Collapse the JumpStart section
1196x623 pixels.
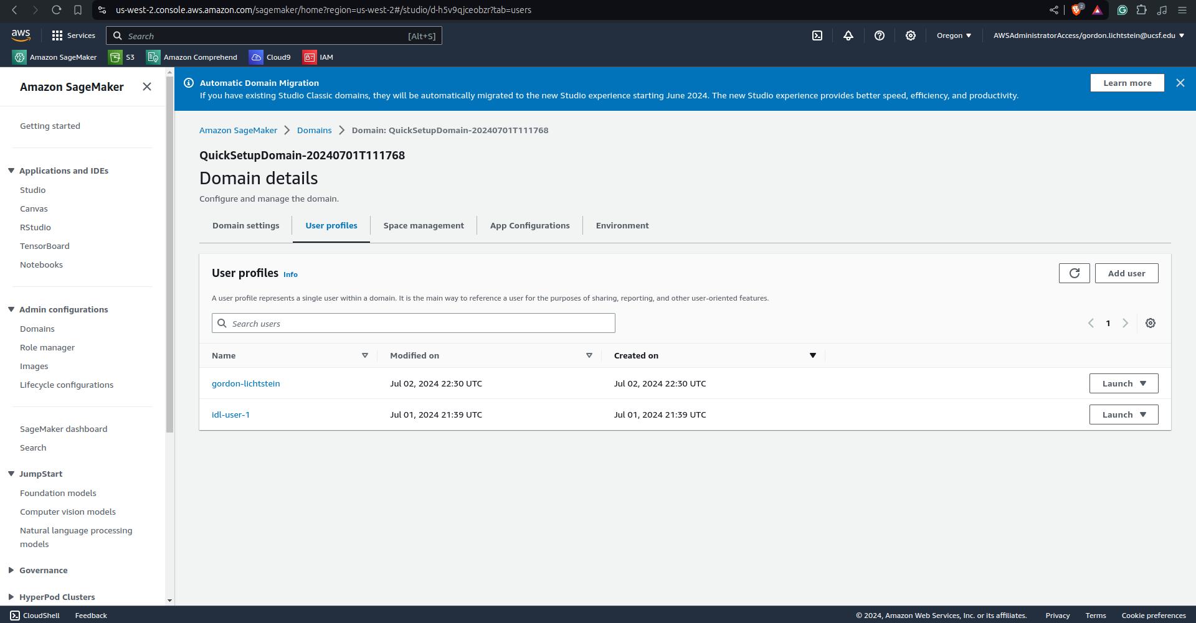11,474
